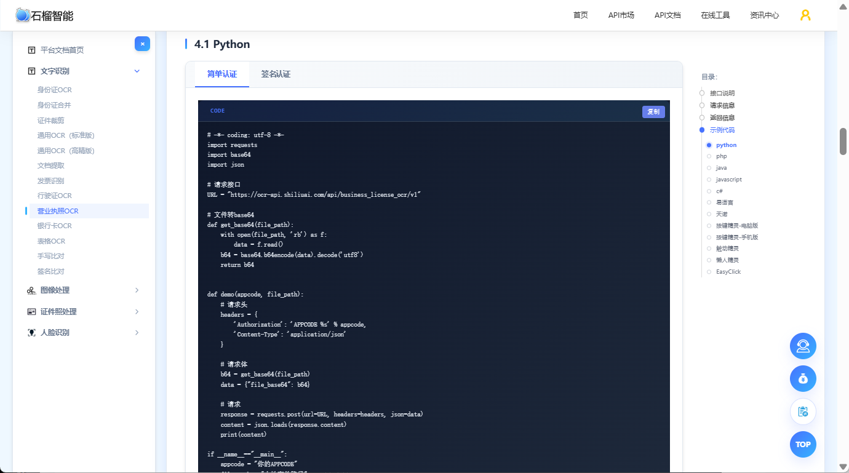Select 触动精灵 in the contents list
The width and height of the screenshot is (849, 473).
coord(727,248)
